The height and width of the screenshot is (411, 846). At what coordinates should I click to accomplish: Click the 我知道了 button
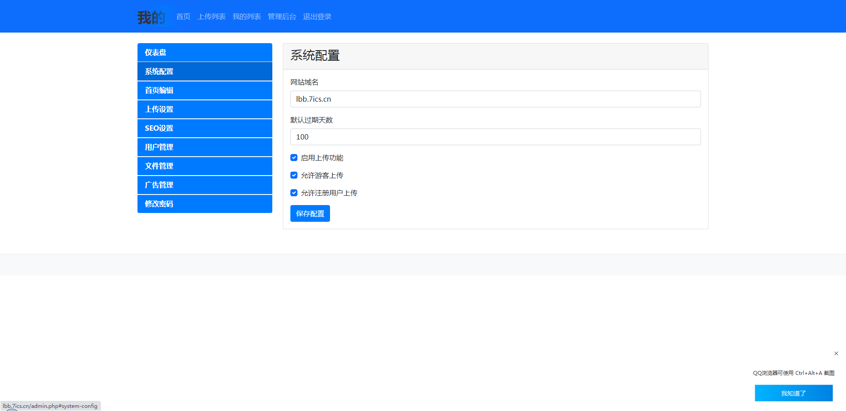click(x=793, y=393)
